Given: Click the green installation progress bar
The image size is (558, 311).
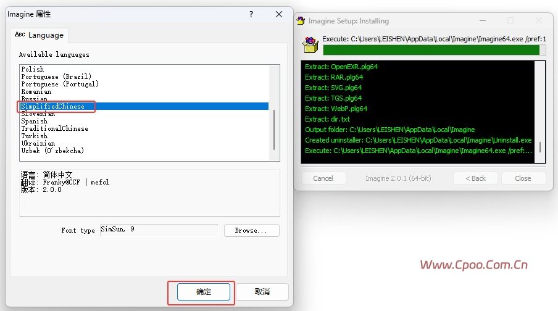Looking at the screenshot, I should click(434, 50).
